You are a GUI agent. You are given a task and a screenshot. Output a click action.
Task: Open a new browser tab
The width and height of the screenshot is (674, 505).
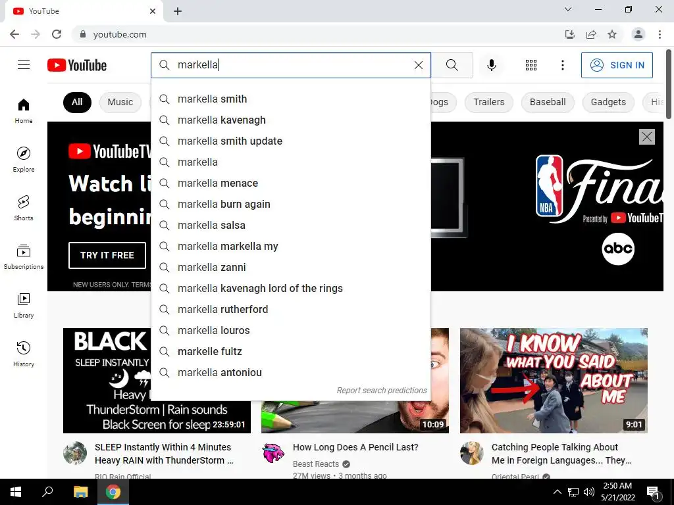178,11
